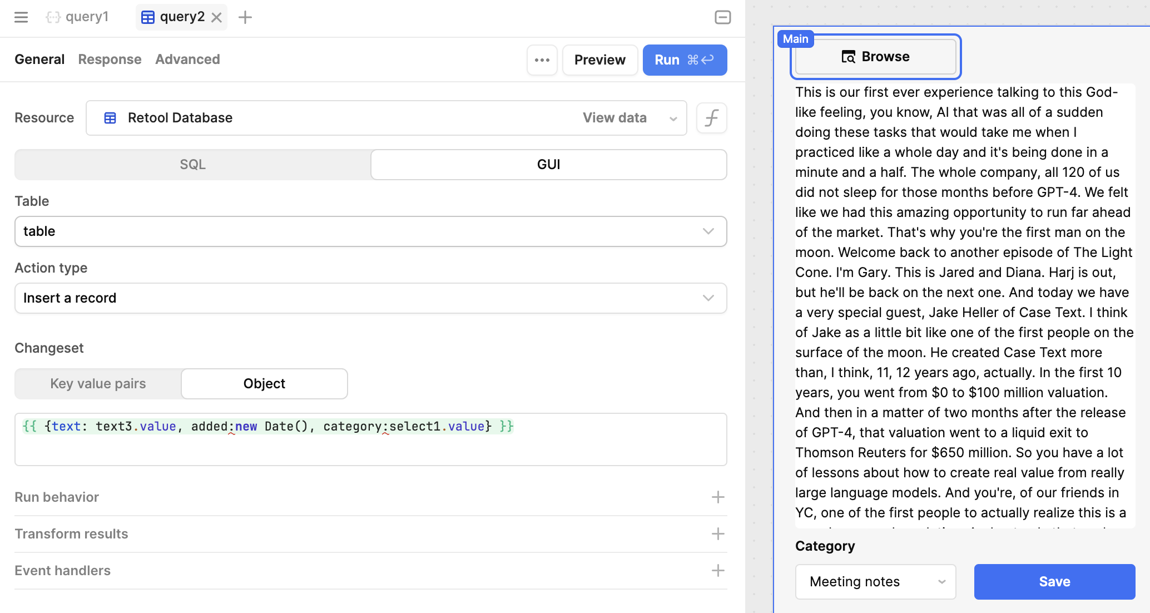Open the Table dropdown
Image resolution: width=1150 pixels, height=613 pixels.
click(370, 231)
